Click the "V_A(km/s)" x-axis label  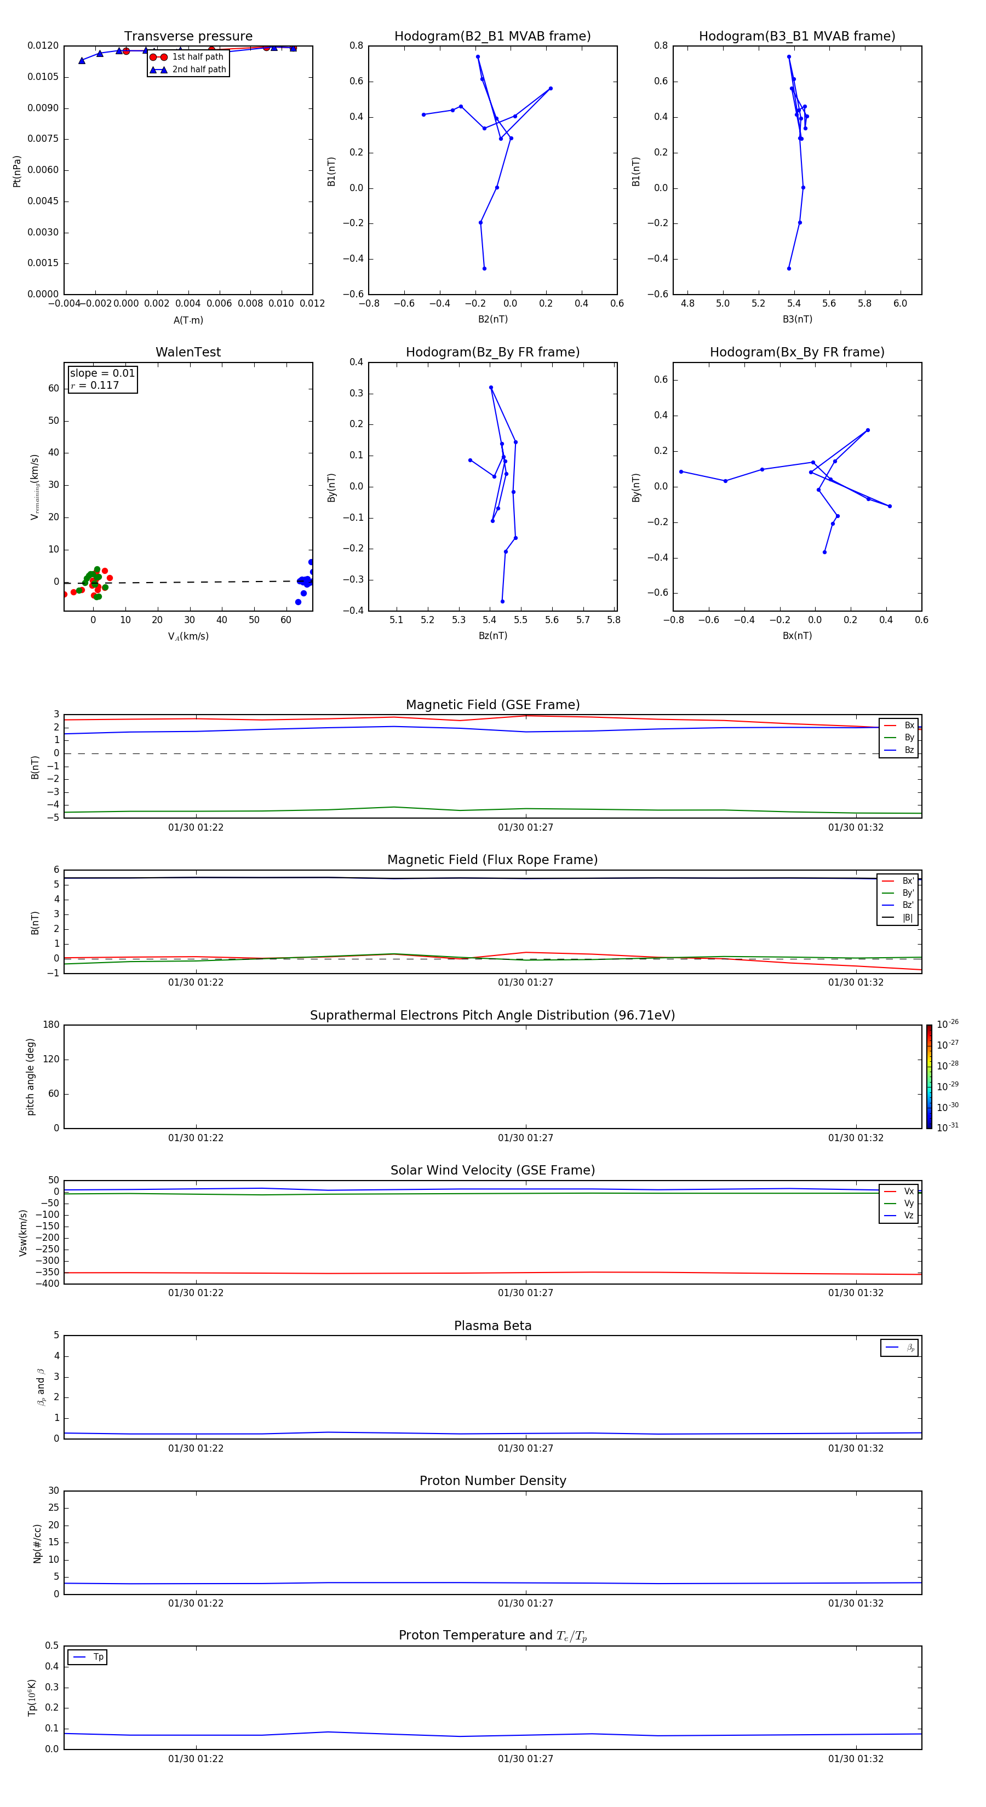point(188,636)
